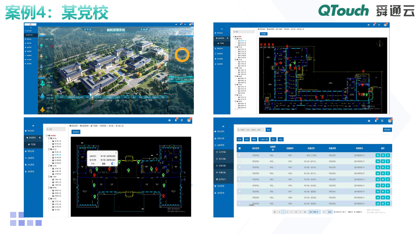Image resolution: width=417 pixels, height=234 pixels.
Task: Check the select-all checkbox in table header
Action: (x=240, y=149)
